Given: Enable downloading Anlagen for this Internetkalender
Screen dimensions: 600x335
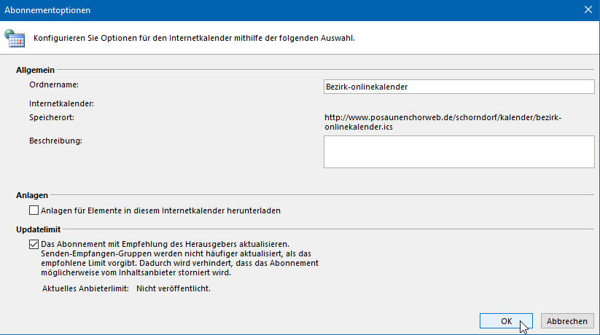Looking at the screenshot, I should 34,210.
